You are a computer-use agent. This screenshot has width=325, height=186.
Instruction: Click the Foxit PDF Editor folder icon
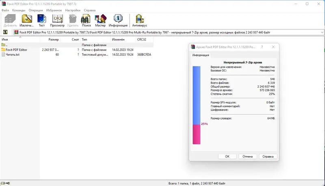point(3,50)
